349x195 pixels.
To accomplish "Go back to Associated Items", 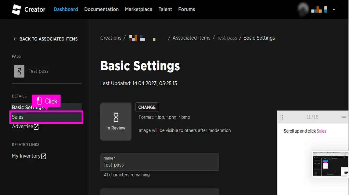I will click(46, 39).
